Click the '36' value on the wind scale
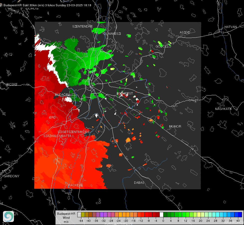 coord(231,221)
